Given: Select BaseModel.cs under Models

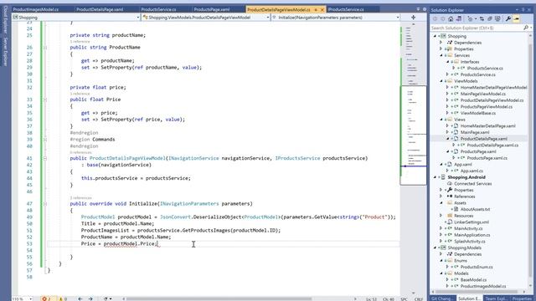Looking at the screenshot, I should pyautogui.click(x=473, y=280).
